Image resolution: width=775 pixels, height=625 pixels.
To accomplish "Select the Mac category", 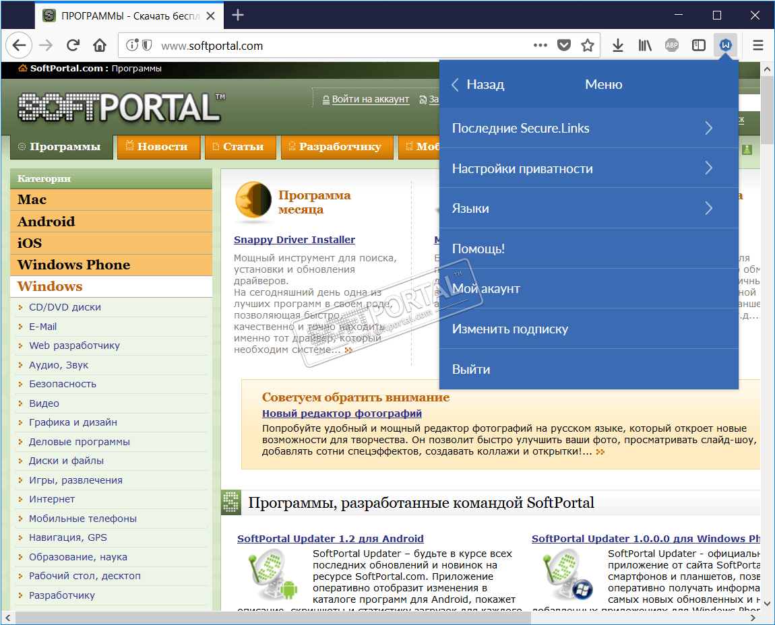I will [x=111, y=199].
